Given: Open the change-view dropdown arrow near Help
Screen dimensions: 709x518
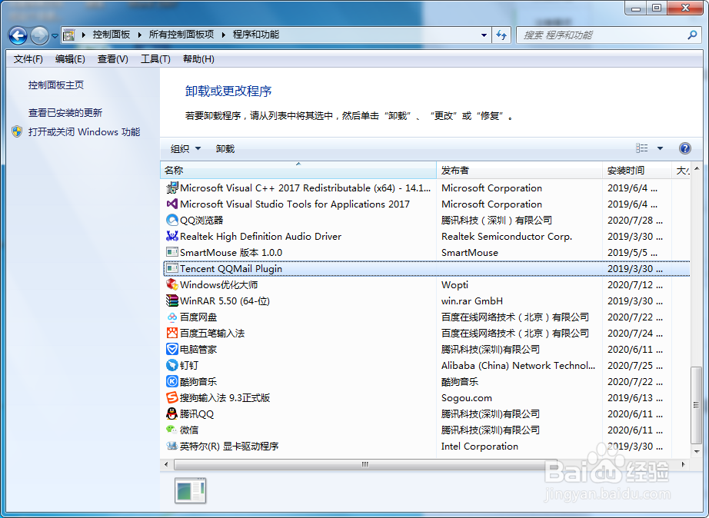Looking at the screenshot, I should click(x=660, y=148).
